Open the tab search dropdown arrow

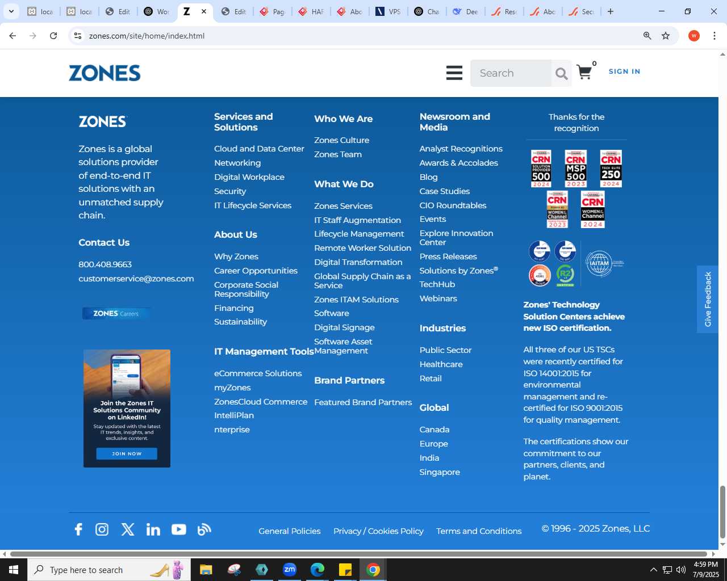tap(11, 11)
